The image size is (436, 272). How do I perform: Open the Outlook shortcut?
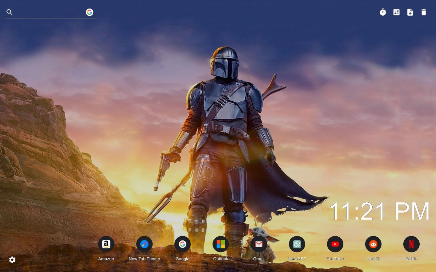point(221,244)
